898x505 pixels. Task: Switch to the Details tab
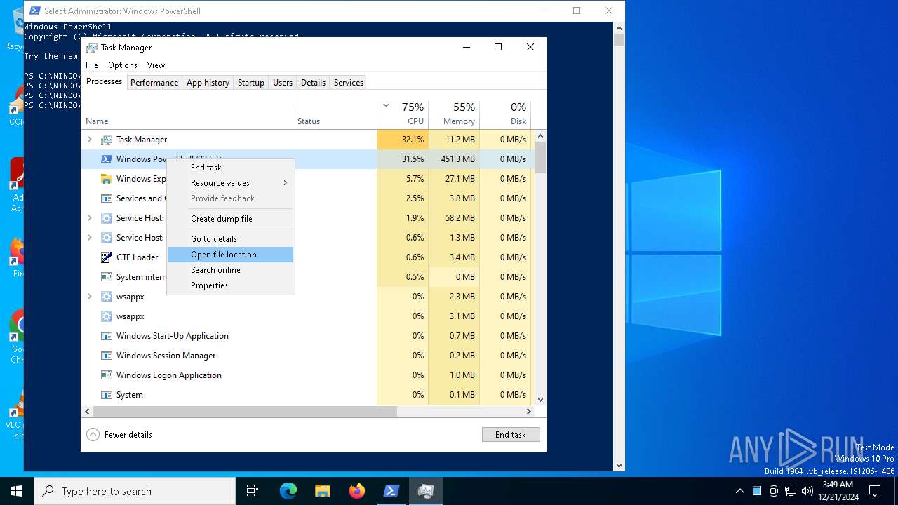(313, 83)
